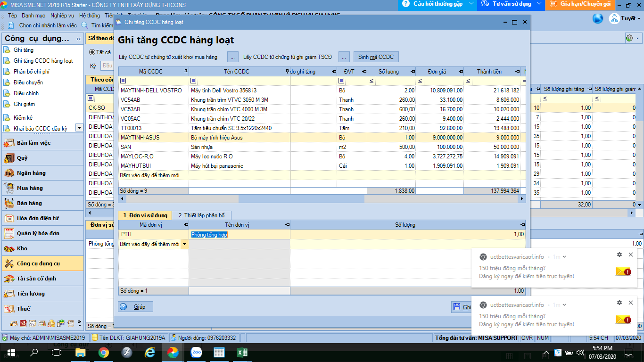Switch to the Thiết lập phân bổ tab

201,215
